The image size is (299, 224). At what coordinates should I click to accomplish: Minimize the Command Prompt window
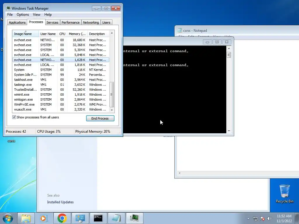(x=207, y=42)
